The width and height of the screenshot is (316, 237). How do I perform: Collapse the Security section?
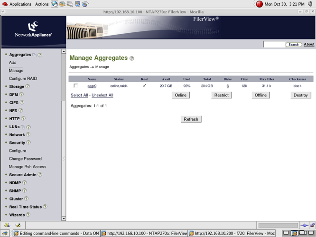pyautogui.click(x=17, y=143)
